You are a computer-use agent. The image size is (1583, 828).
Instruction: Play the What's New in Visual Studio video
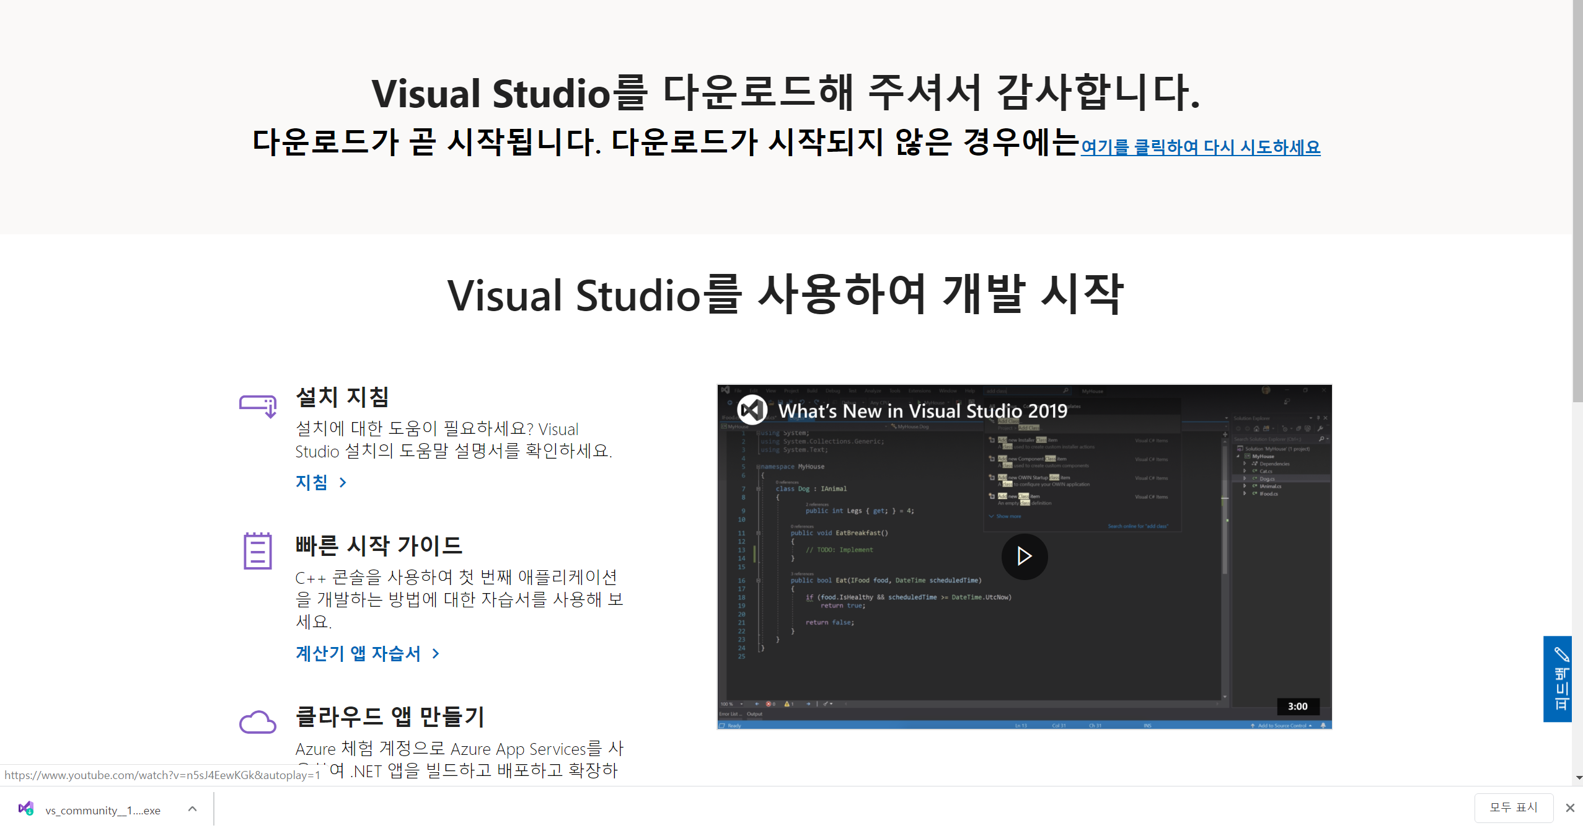tap(1024, 556)
